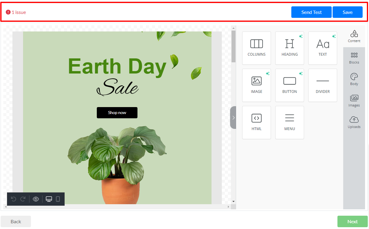Screen dimensions: 369x229
Task: Switch to the Body tab
Action: point(354,80)
